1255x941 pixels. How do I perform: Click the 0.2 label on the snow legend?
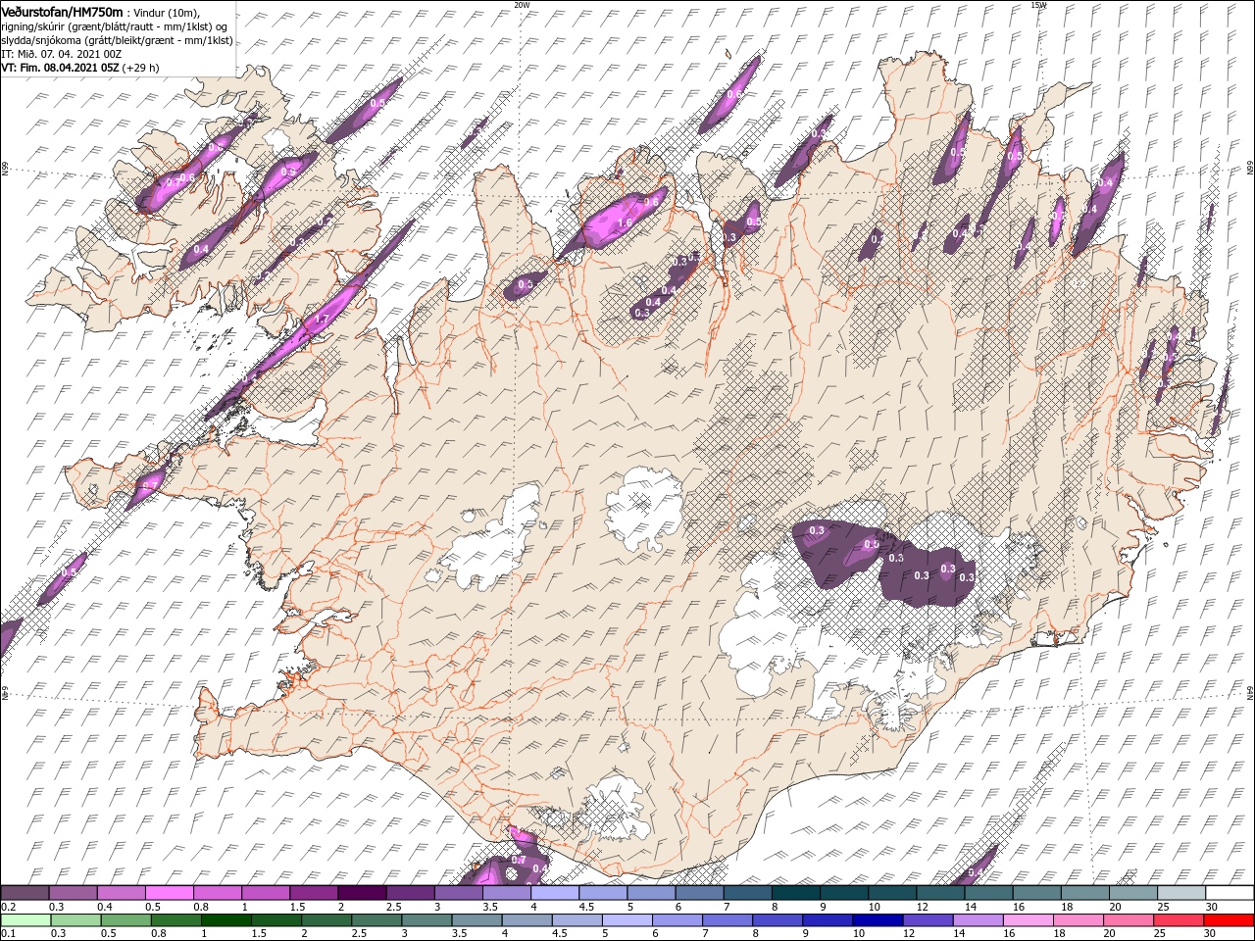tap(8, 907)
